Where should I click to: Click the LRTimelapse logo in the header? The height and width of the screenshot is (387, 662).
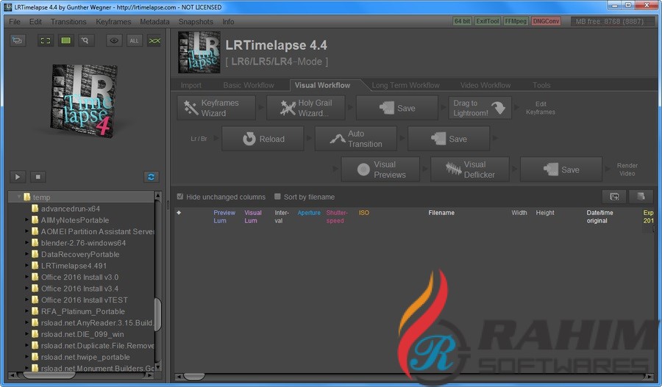(x=199, y=52)
